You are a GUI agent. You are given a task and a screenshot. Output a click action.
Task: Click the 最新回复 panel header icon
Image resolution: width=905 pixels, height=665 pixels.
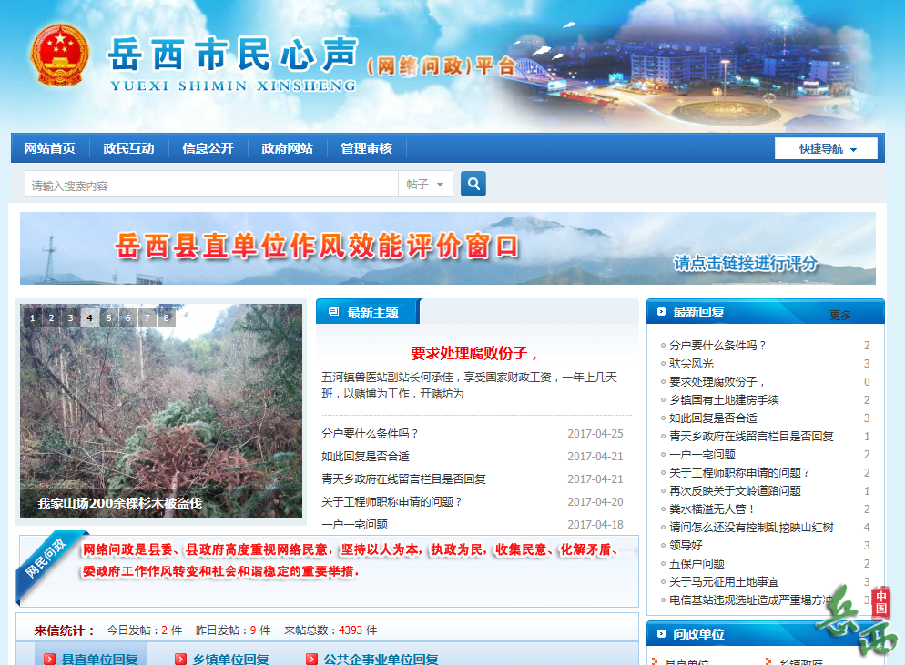(x=661, y=313)
